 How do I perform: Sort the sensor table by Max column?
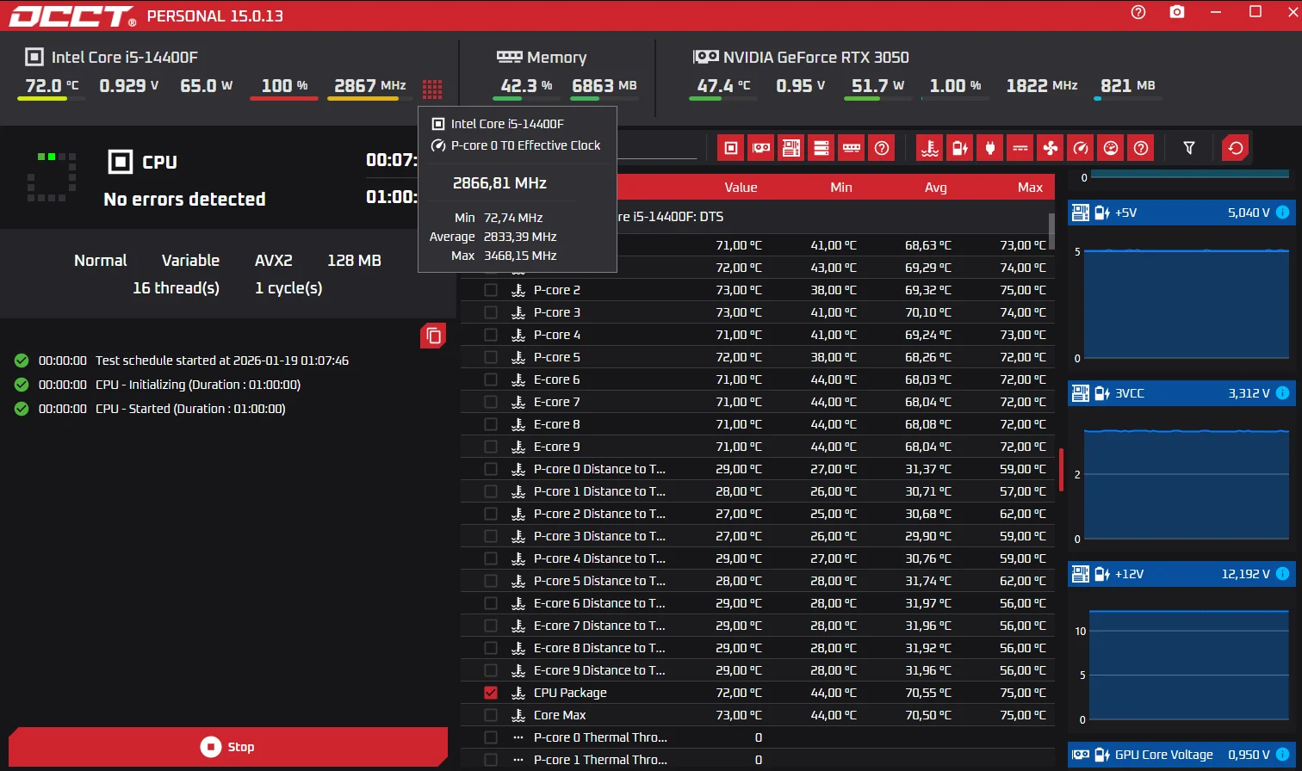click(x=1030, y=188)
